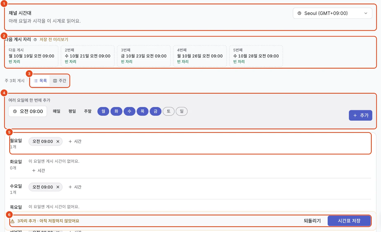381x232 pixels.
Task: Click the 되돌리기 revert button
Action: click(312, 221)
